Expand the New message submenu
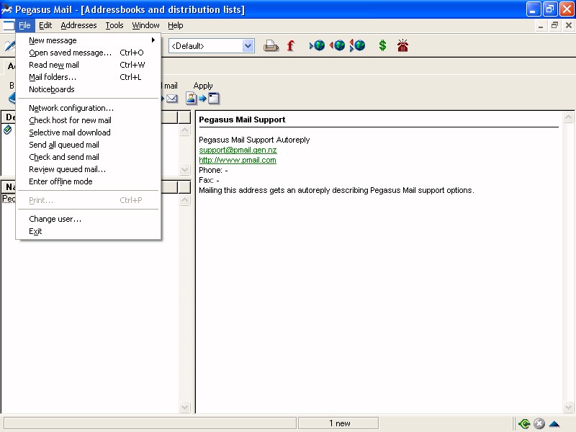The width and height of the screenshot is (576, 432). tap(89, 40)
